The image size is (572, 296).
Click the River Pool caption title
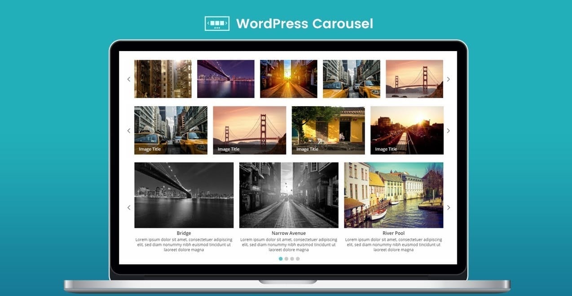(394, 233)
